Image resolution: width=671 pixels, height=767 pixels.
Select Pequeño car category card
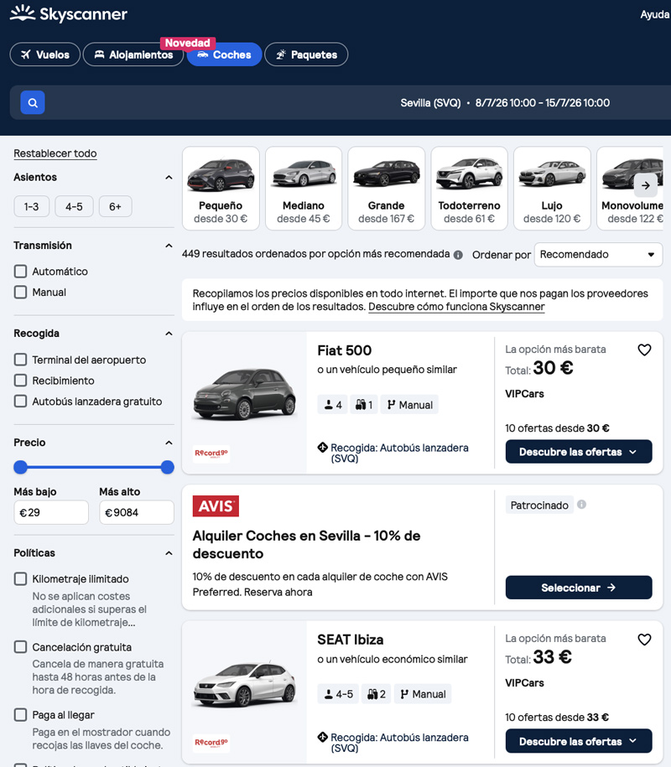click(x=221, y=189)
